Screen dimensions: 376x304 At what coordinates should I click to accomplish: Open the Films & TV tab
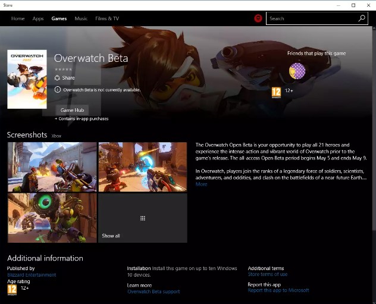pyautogui.click(x=107, y=18)
